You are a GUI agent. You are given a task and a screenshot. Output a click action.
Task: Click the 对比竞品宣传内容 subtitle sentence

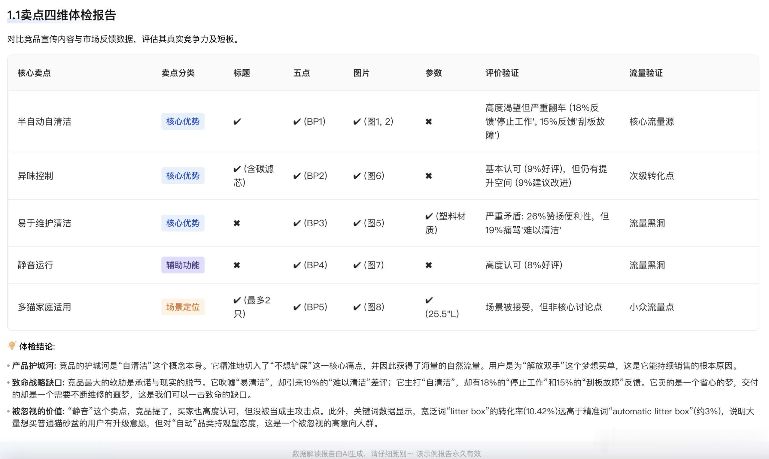(x=124, y=39)
